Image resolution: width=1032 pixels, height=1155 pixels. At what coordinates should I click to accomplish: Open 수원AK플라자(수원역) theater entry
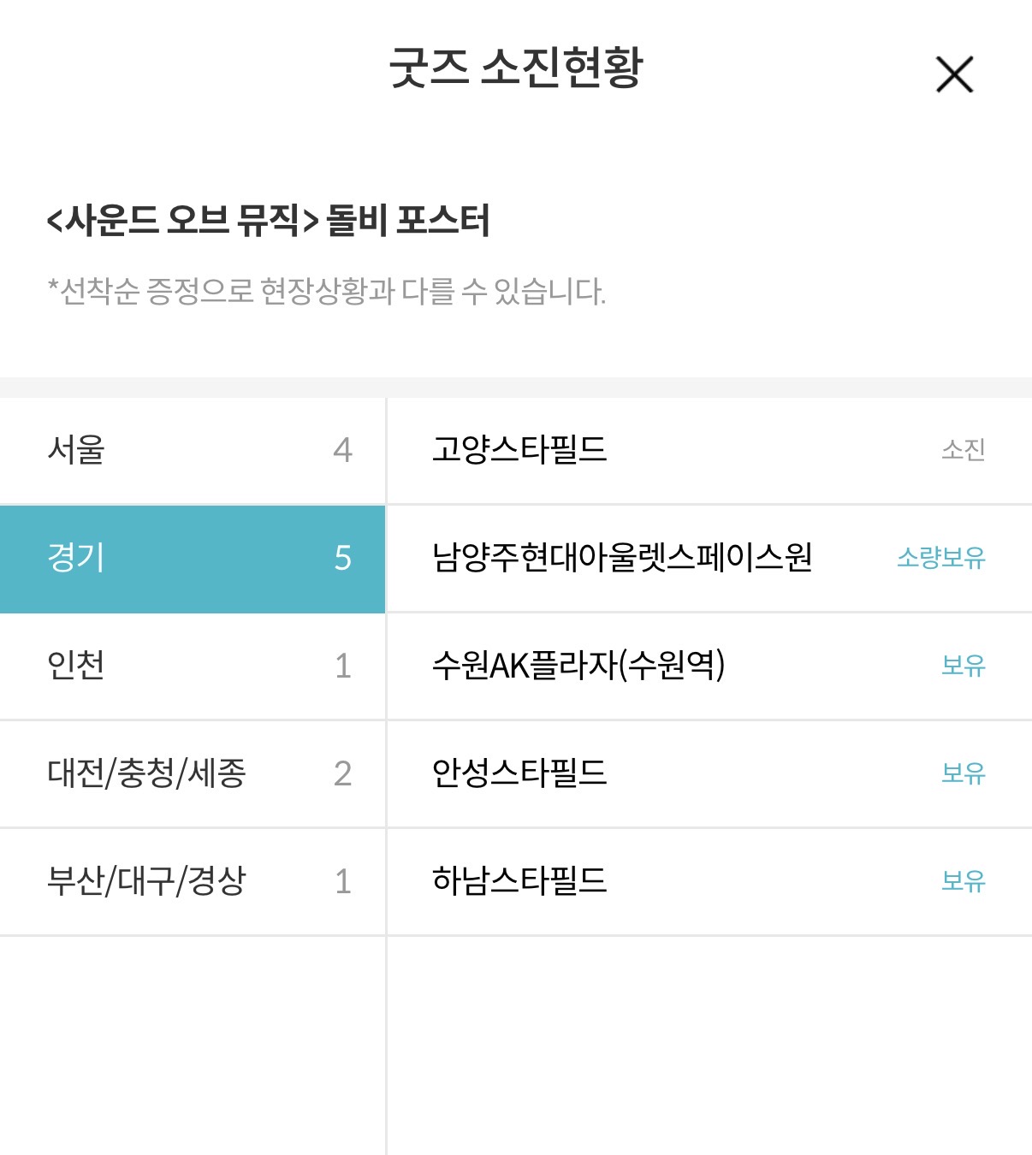point(709,666)
